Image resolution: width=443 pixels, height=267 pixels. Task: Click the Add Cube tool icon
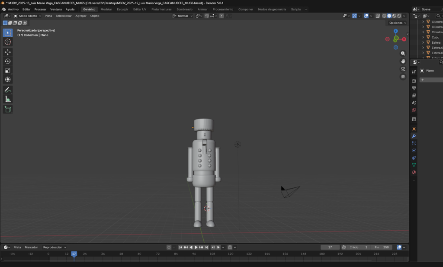click(8, 109)
